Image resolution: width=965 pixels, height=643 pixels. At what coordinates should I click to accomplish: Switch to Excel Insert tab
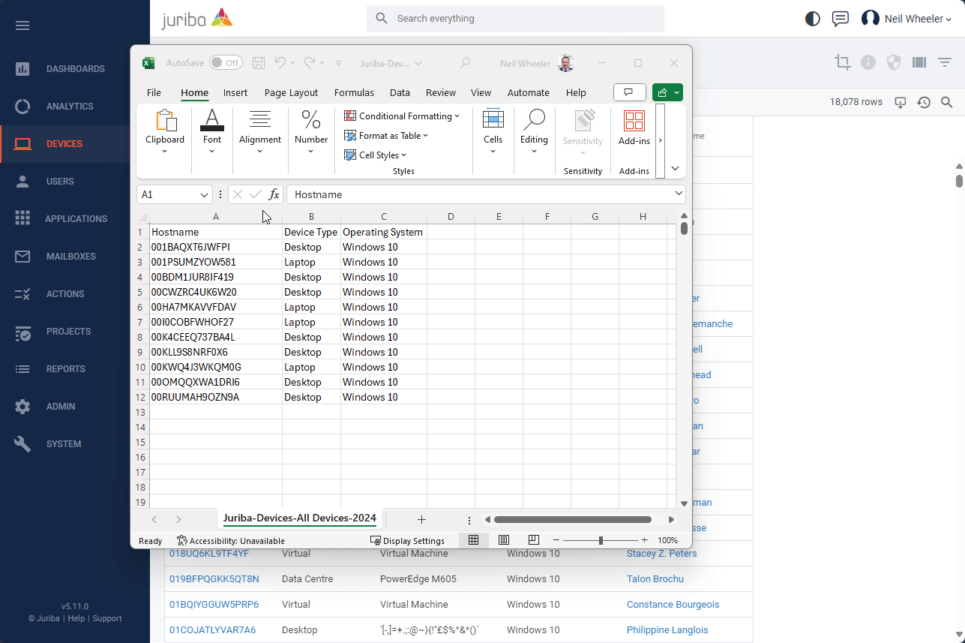(x=235, y=93)
